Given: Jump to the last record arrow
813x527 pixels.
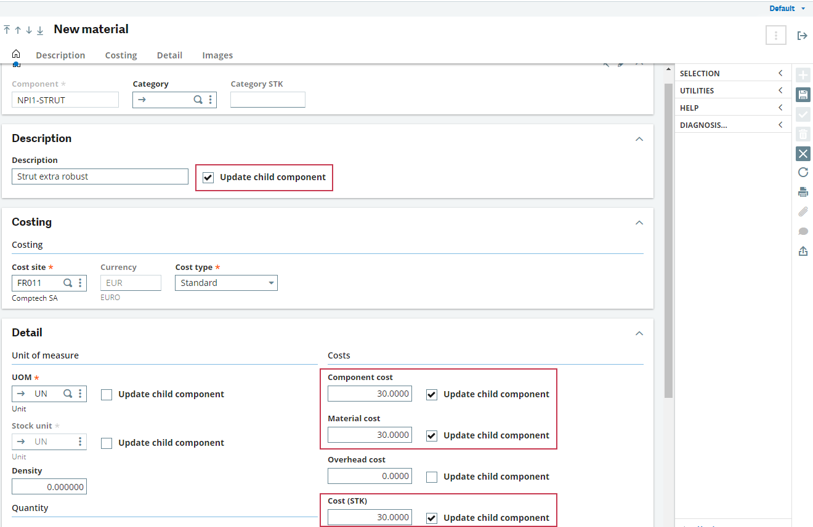Looking at the screenshot, I should tap(40, 30).
